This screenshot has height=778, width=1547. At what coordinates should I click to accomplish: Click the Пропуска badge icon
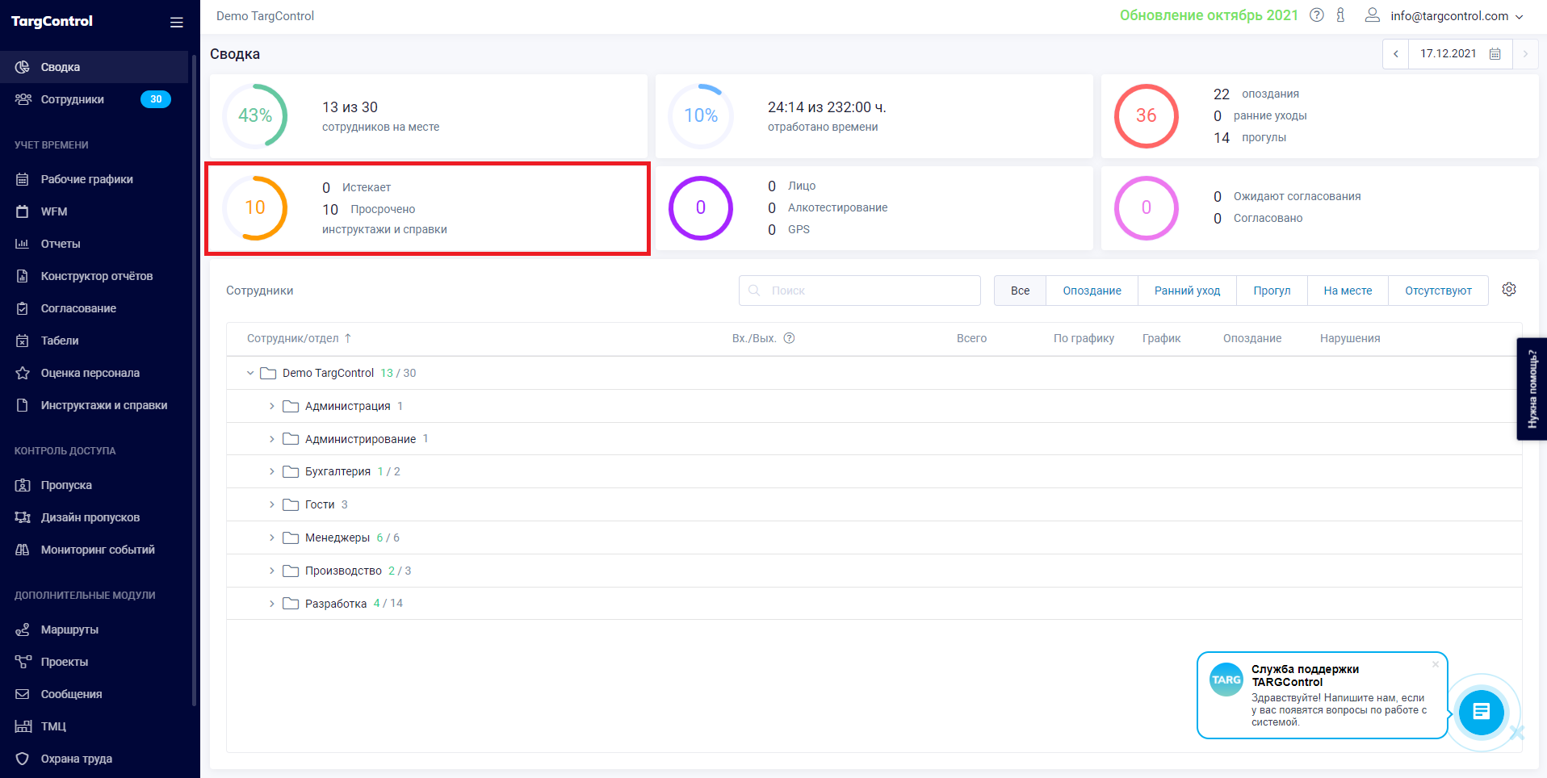23,485
